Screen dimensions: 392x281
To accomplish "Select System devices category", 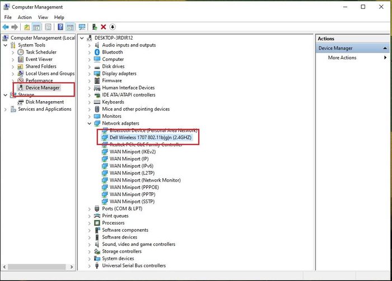I will tap(118, 259).
